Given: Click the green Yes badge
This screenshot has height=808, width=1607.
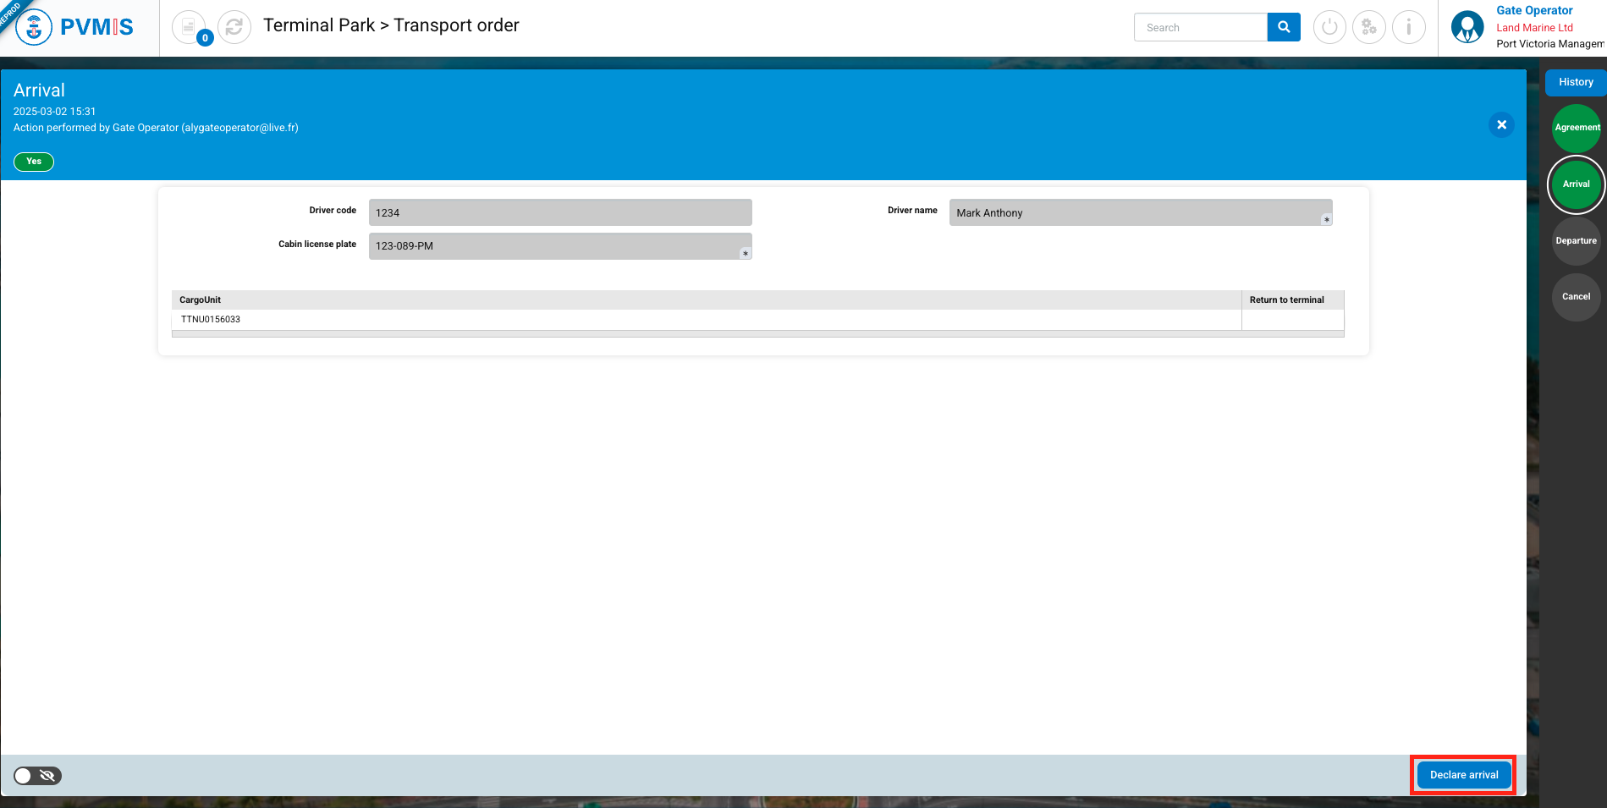Looking at the screenshot, I should pyautogui.click(x=34, y=162).
